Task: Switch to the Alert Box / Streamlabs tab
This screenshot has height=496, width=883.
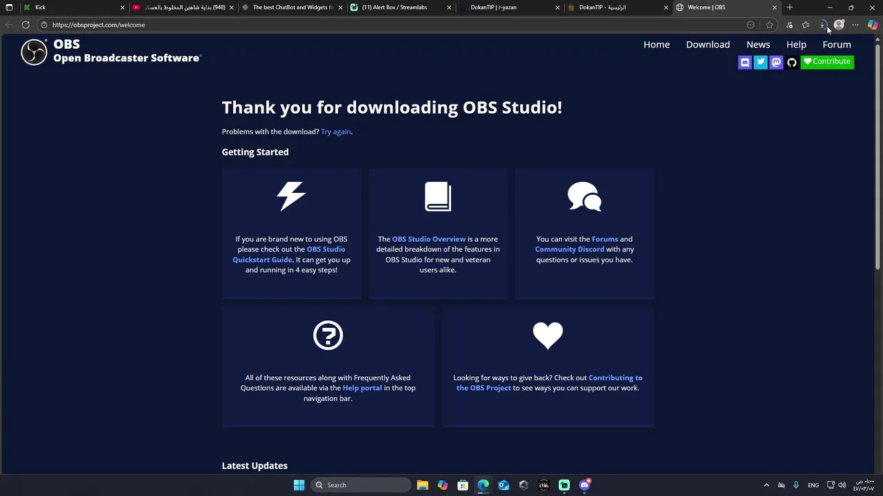Action: (401, 7)
